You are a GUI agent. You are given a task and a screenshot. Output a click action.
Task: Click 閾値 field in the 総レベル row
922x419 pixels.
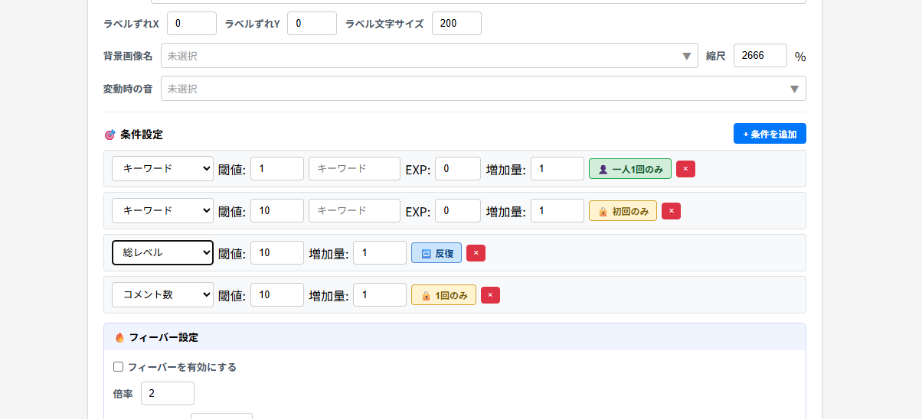tap(277, 252)
